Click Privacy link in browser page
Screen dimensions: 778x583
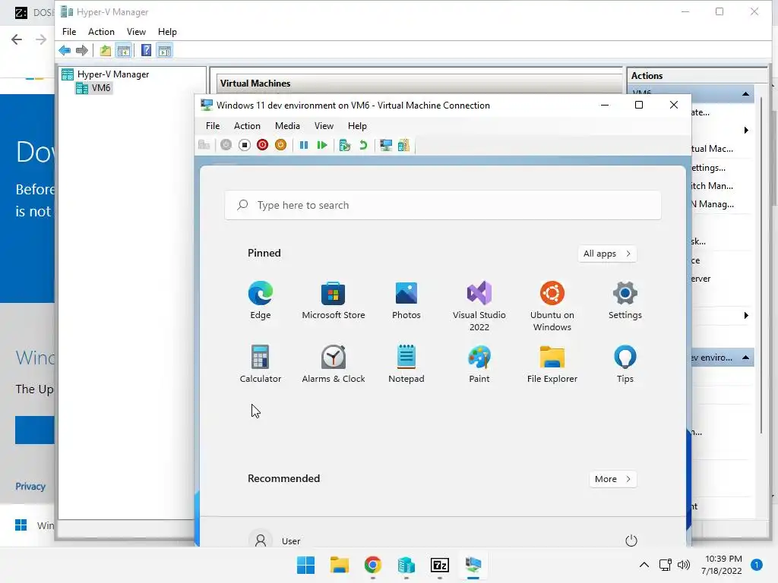tap(30, 487)
